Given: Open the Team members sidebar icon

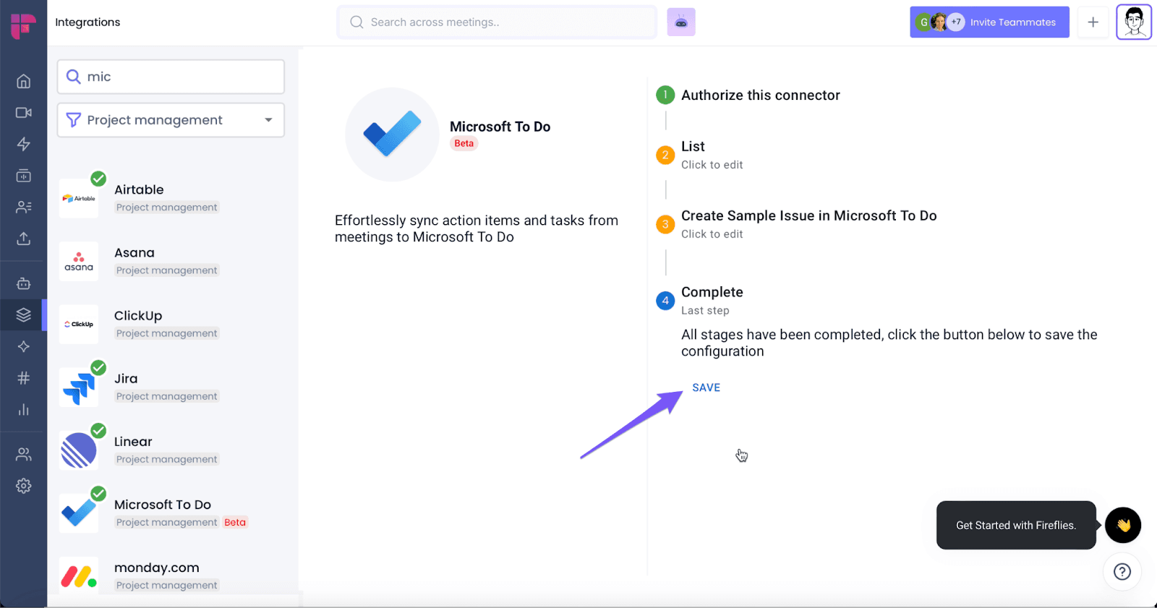Looking at the screenshot, I should 24,454.
